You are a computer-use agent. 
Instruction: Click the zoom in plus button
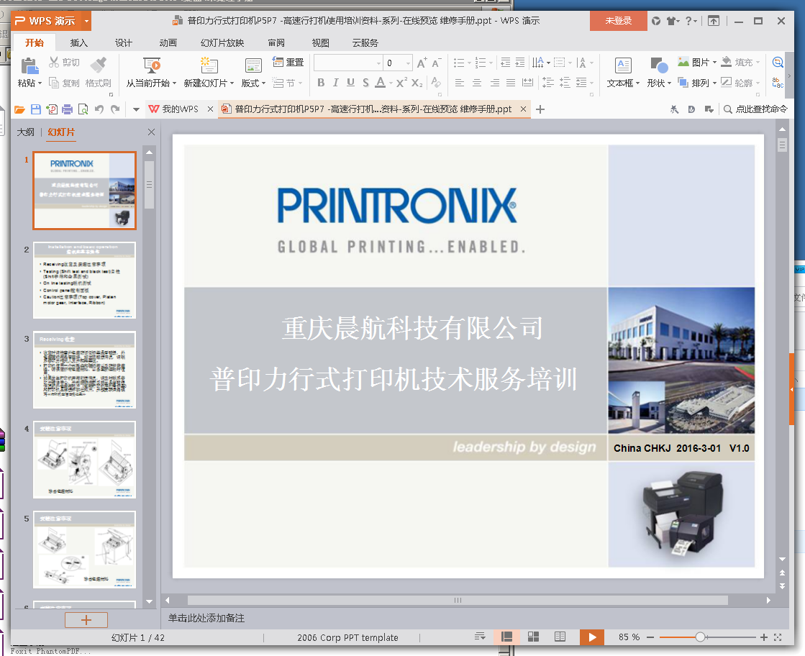(x=764, y=637)
